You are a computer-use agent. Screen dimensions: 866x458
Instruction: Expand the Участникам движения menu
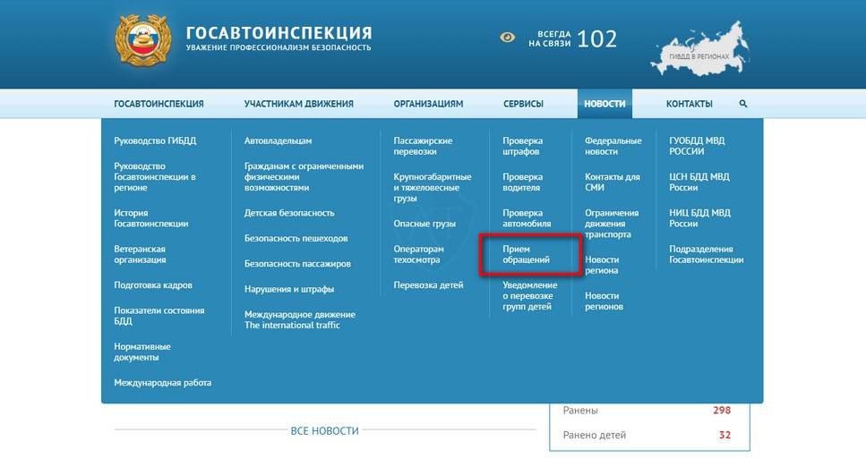pos(298,104)
